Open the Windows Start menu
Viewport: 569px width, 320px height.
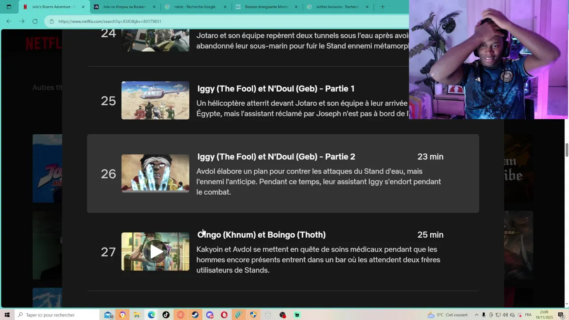coord(8,315)
